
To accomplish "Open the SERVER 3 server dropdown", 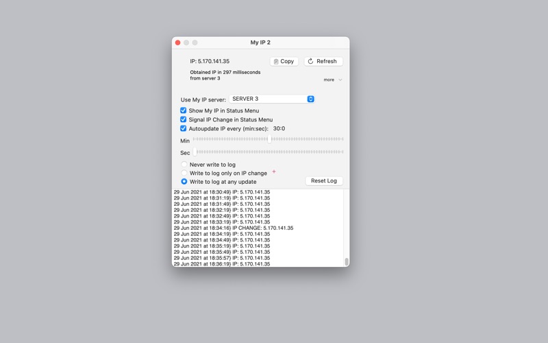I will tap(271, 99).
